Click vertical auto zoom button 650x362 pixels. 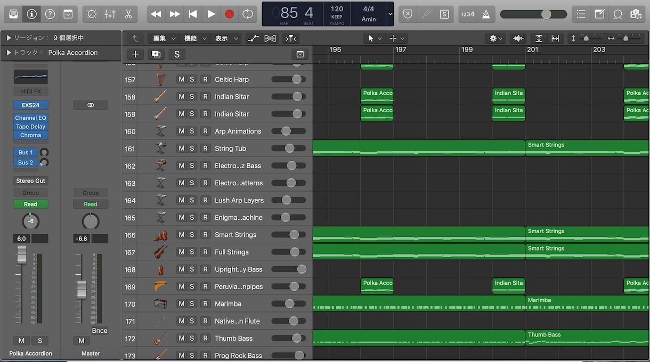539,38
